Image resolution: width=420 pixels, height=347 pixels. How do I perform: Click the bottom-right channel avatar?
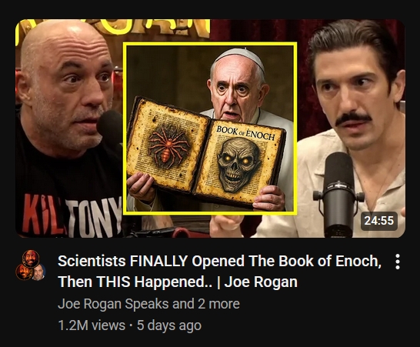click(x=39, y=272)
